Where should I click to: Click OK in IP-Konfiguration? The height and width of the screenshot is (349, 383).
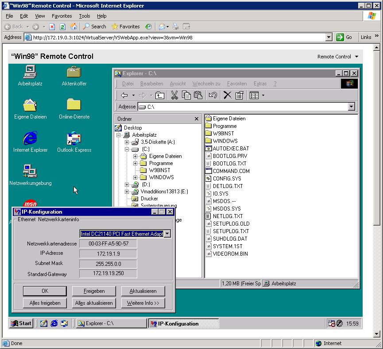tap(45, 291)
